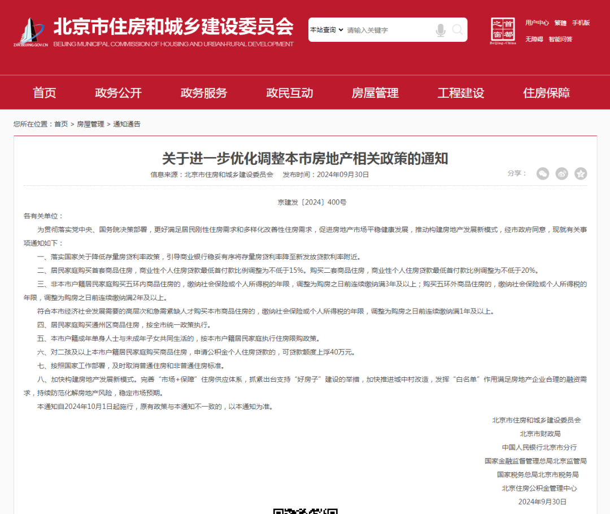Open the 房屋管理 navigation tab
The image size is (610, 514).
pos(375,93)
